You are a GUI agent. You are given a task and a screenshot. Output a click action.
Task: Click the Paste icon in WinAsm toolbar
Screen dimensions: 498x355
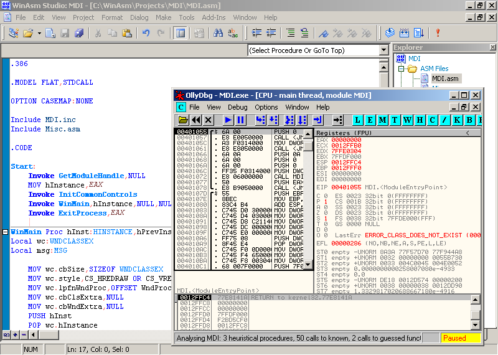click(128, 33)
